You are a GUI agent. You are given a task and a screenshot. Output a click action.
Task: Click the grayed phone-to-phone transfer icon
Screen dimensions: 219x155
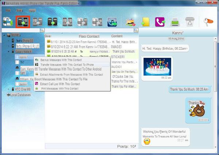[38, 22]
